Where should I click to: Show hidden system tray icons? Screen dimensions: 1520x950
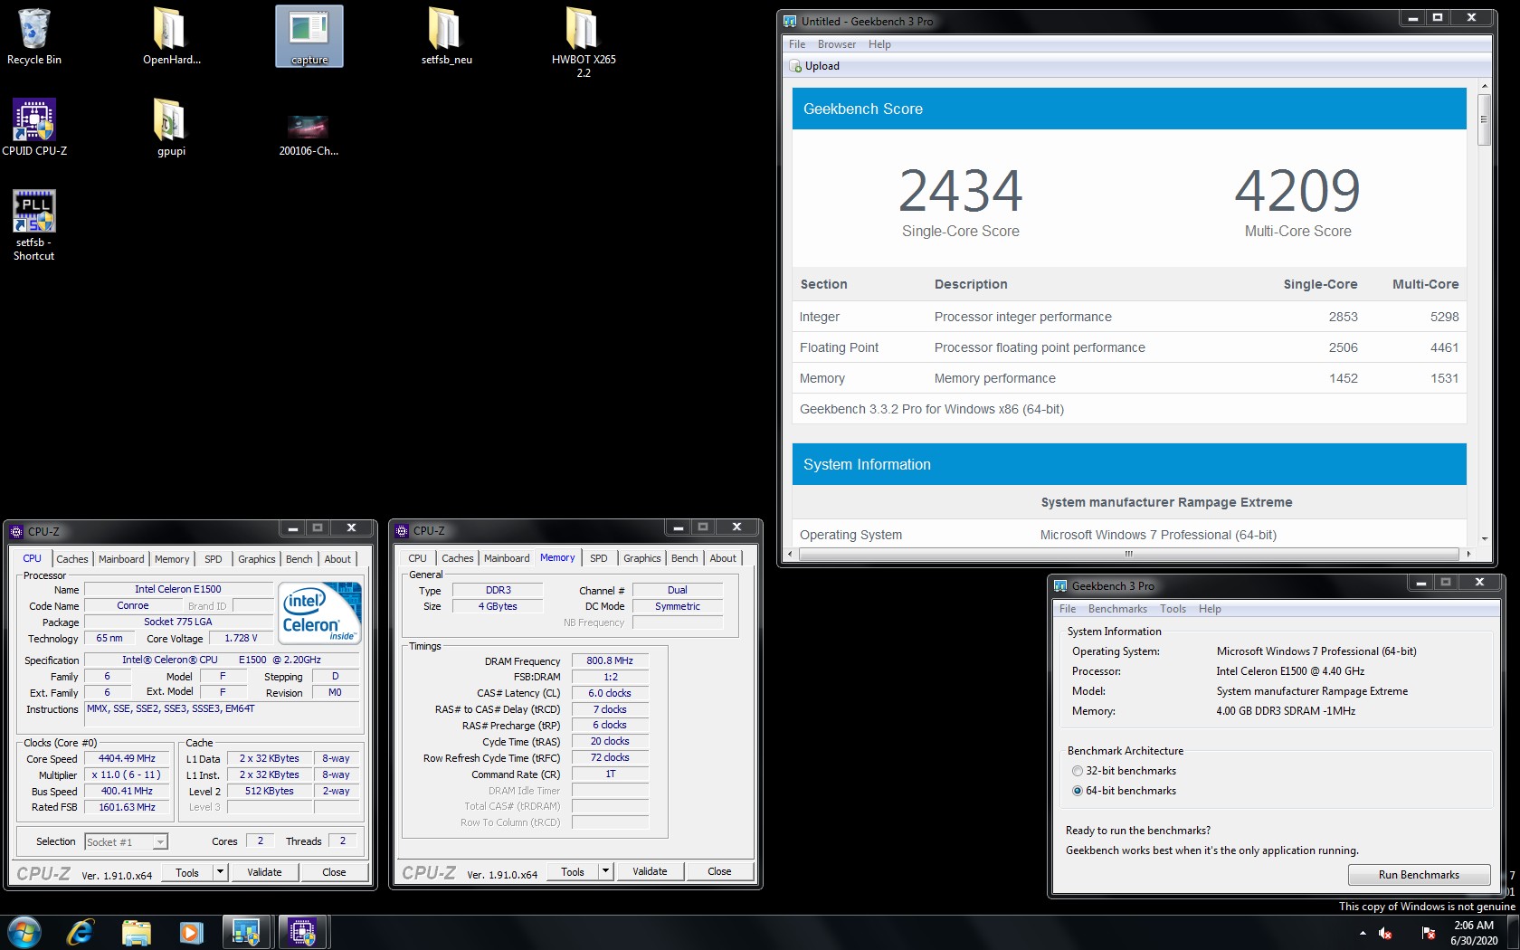[1363, 933]
